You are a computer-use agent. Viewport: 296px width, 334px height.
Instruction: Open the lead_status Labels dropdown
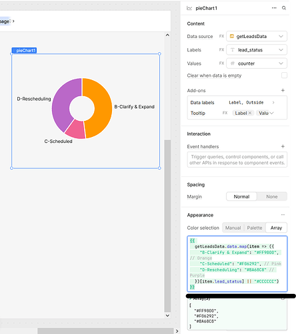257,50
